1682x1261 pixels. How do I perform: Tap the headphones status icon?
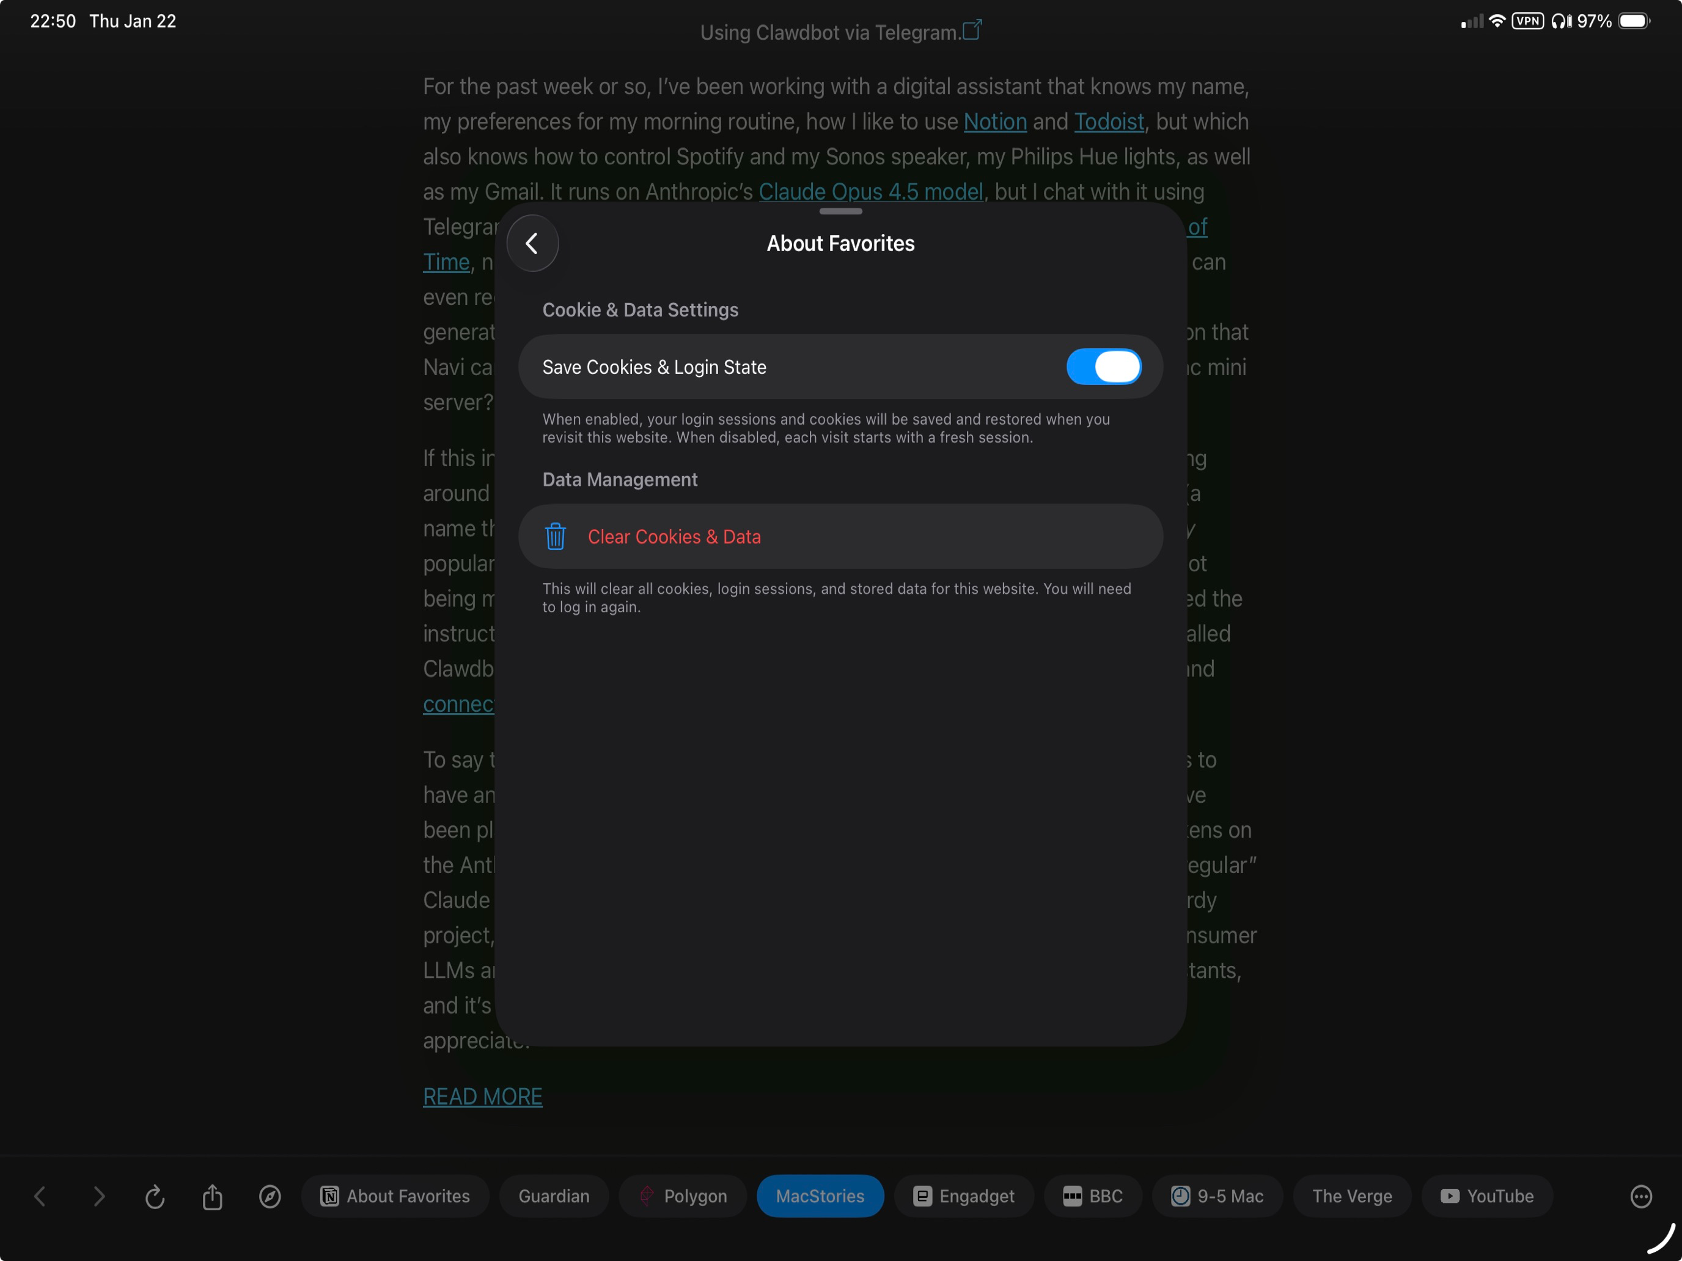coord(1561,21)
